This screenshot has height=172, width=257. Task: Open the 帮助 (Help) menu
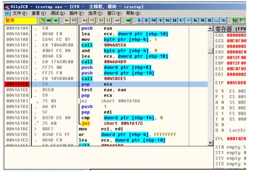point(133,13)
